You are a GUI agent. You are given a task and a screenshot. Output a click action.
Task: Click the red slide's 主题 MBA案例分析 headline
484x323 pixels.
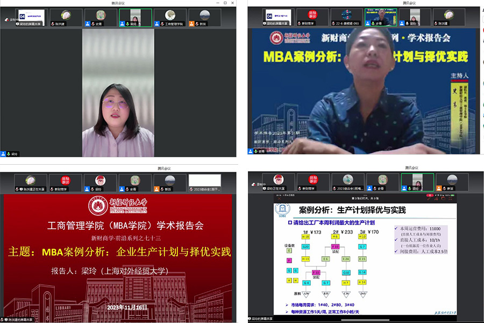[118, 252]
